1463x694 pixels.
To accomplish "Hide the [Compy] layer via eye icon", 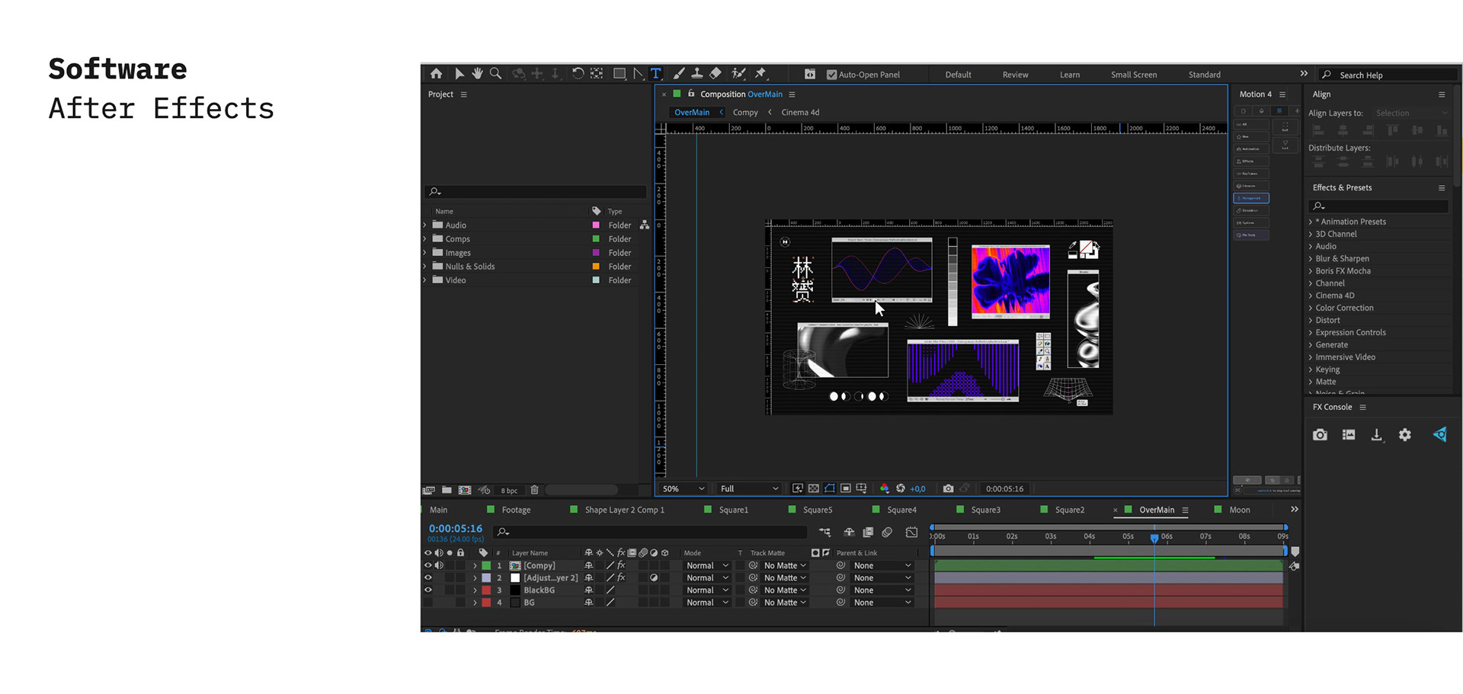I will 427,565.
